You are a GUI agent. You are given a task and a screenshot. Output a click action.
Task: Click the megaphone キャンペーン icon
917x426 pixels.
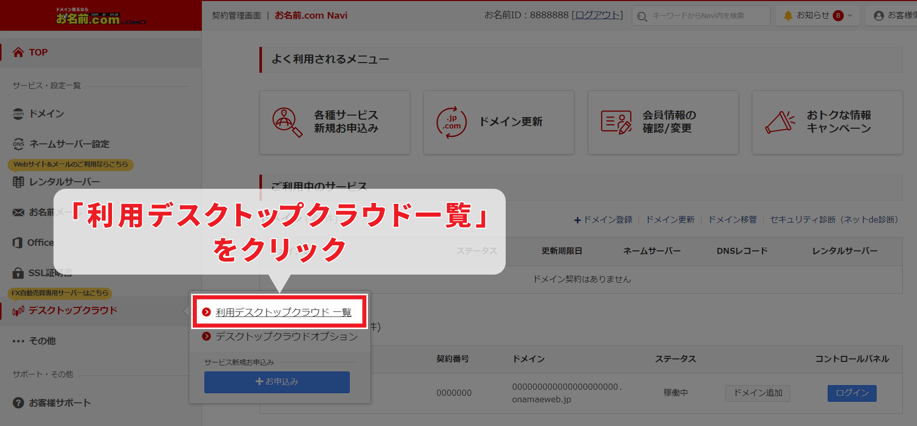(x=780, y=122)
